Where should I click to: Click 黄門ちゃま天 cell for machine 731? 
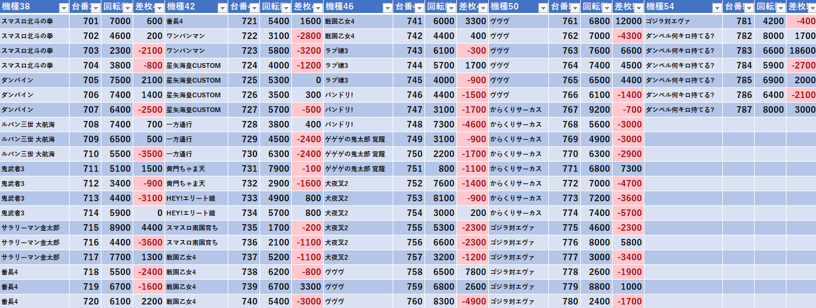tap(196, 169)
